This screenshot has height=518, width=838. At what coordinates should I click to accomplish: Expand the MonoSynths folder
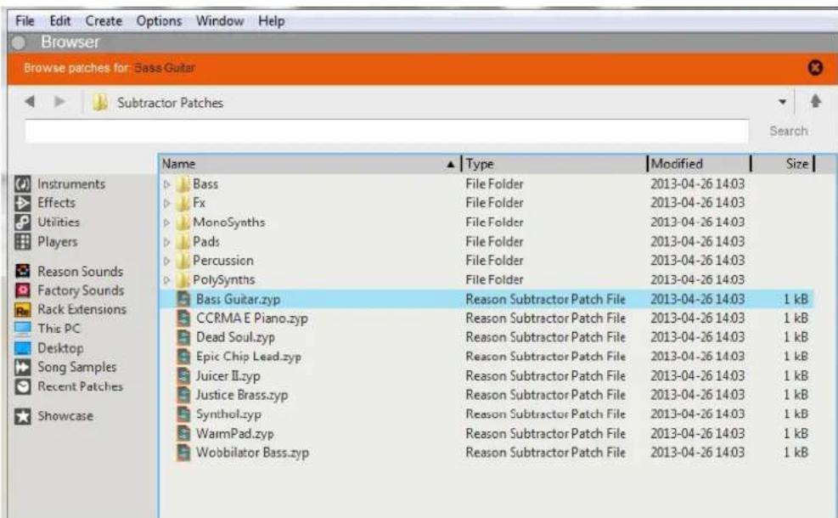166,222
